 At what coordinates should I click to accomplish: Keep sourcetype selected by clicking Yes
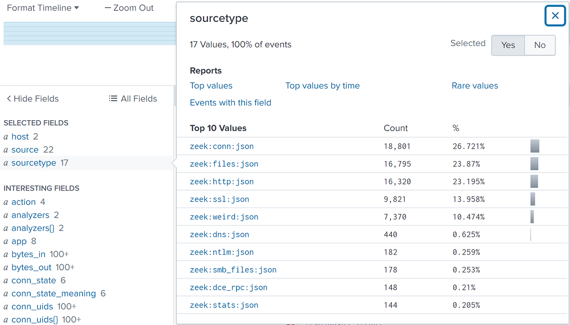508,45
